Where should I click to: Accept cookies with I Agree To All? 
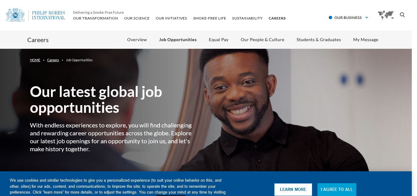[337, 189]
